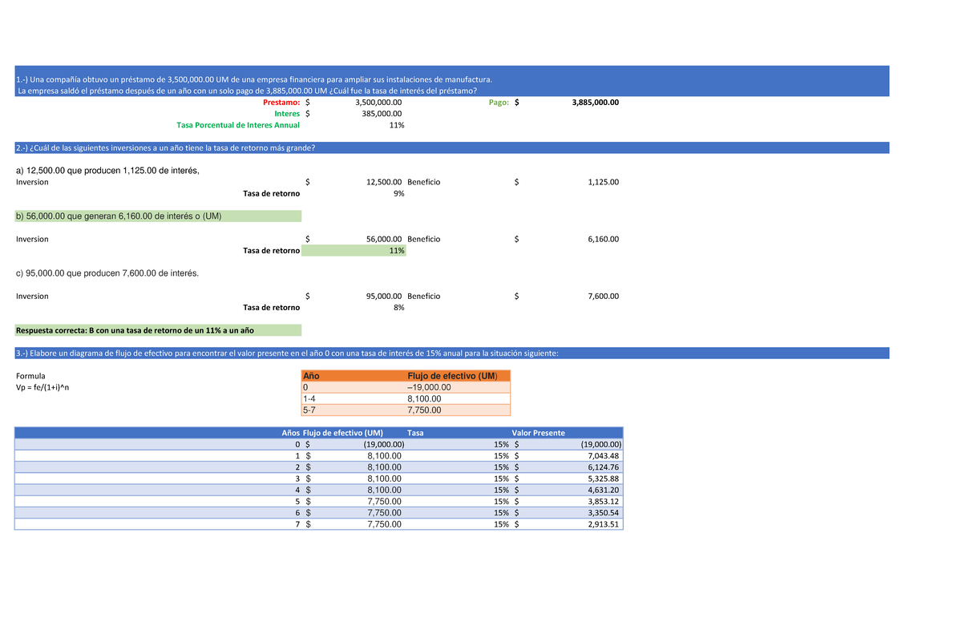962x622 pixels.
Task: Select present value 5,325.88 for year 3
Action: pyautogui.click(x=604, y=479)
